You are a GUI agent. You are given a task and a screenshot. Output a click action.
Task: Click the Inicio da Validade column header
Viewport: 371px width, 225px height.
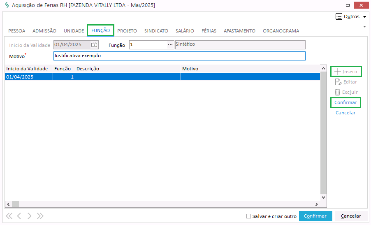click(x=29, y=69)
